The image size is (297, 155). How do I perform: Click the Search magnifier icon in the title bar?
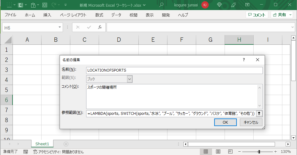(161, 5)
